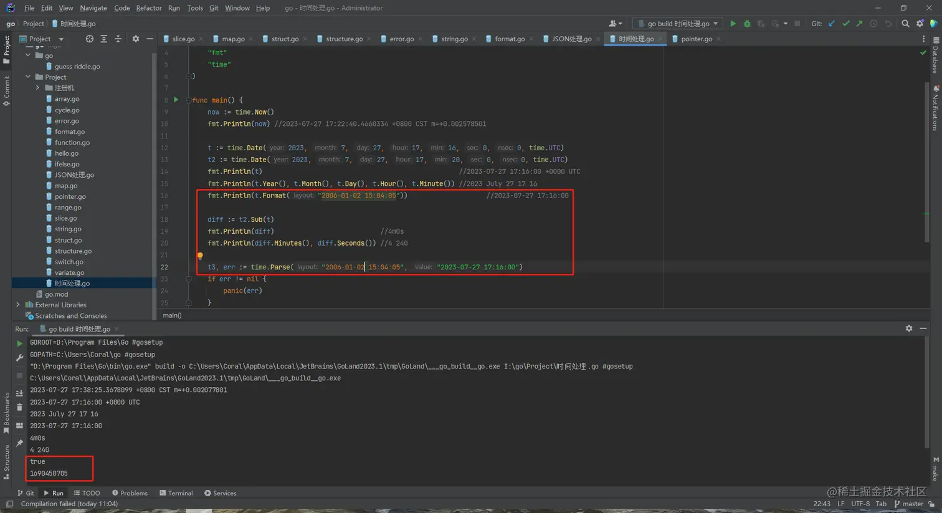Open the Terminal tool window
Screen dimensions: 942x513
176,493
